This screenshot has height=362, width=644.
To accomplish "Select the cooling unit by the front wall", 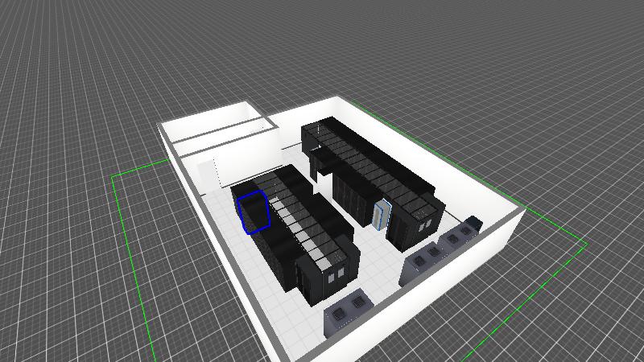I will [x=347, y=314].
